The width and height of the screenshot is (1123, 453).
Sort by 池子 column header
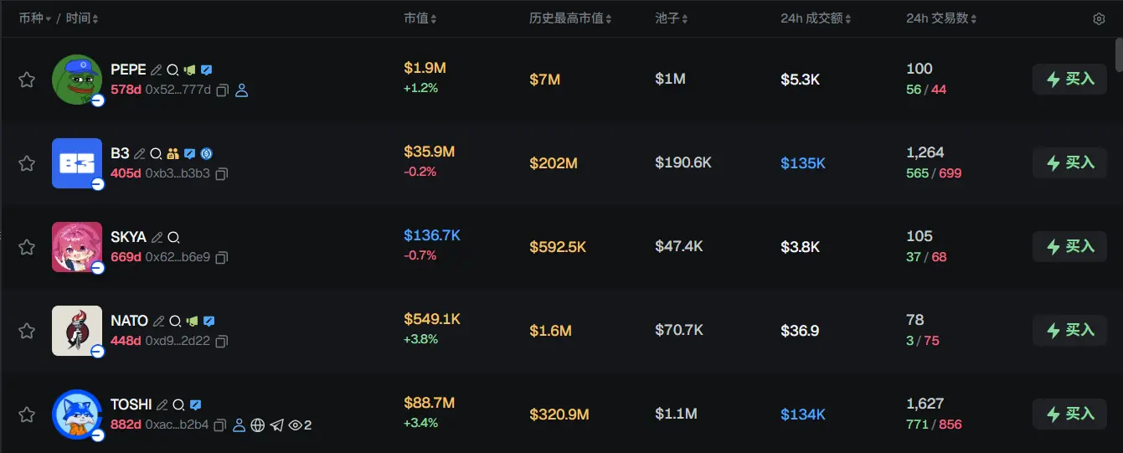(x=672, y=18)
